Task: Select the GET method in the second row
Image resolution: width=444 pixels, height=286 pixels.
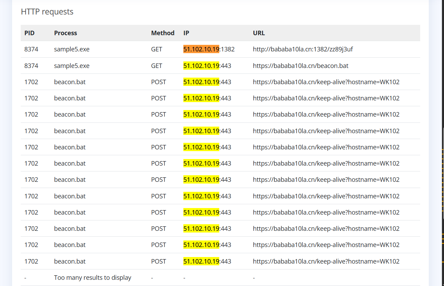Action: 156,66
